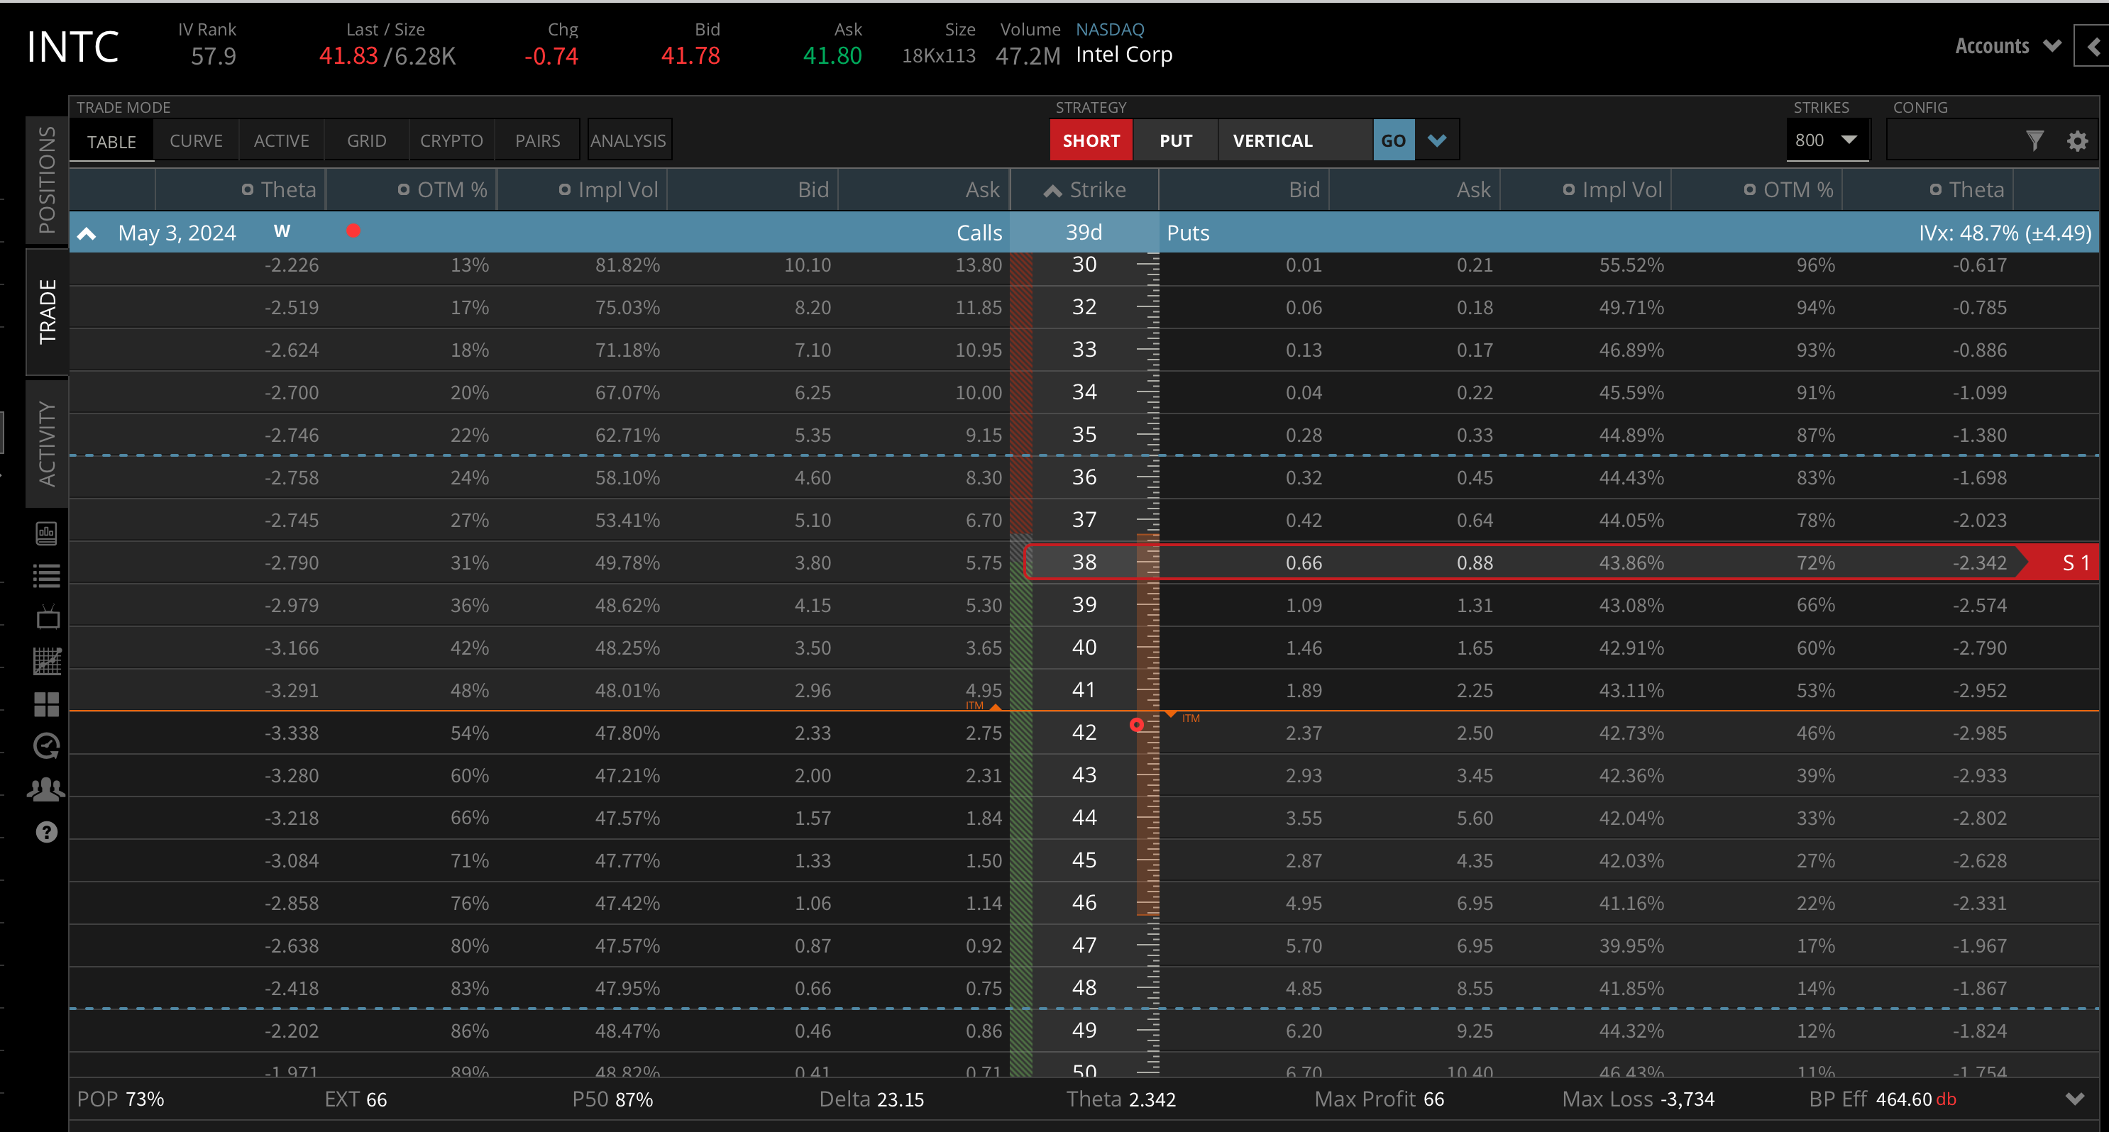
Task: Switch to the CURVE trade mode tab
Action: (x=196, y=140)
